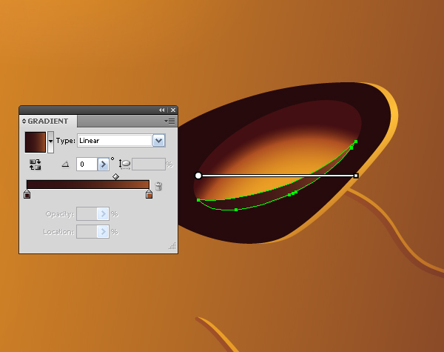444x352 pixels.
Task: Select the right brown gradient stop
Action: (x=149, y=195)
